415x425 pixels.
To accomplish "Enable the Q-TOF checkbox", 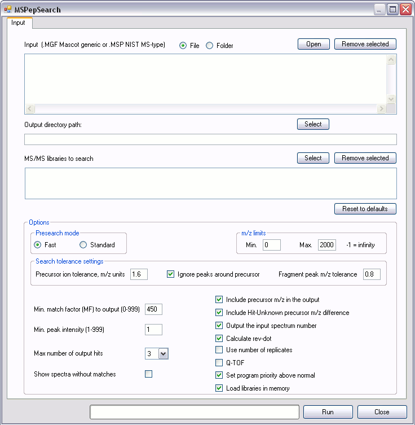I will [219, 363].
